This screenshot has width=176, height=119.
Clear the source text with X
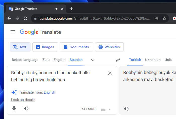(110, 73)
